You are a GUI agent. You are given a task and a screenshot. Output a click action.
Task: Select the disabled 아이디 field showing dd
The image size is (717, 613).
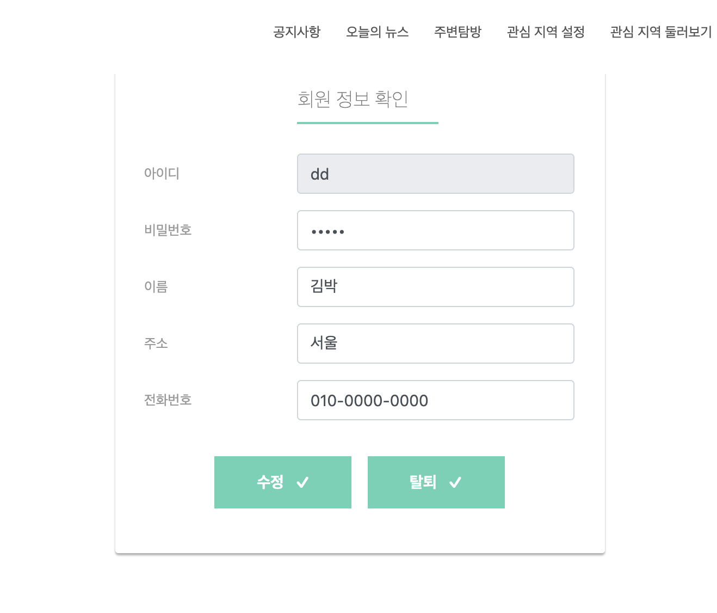(435, 174)
